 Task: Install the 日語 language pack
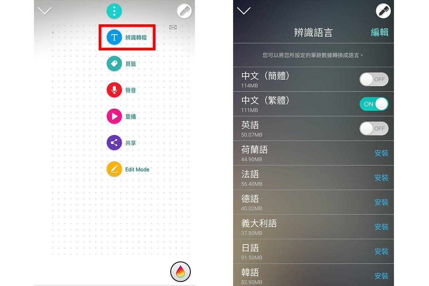pos(381,252)
